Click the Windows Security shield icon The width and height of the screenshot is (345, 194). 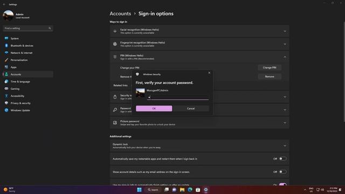[137, 74]
